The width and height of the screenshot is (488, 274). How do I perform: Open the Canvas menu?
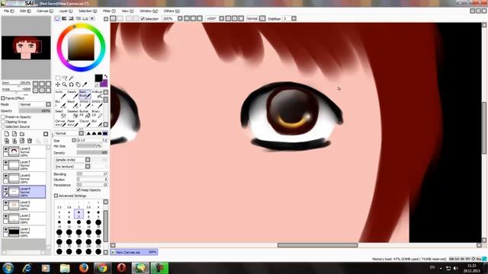tap(45, 11)
